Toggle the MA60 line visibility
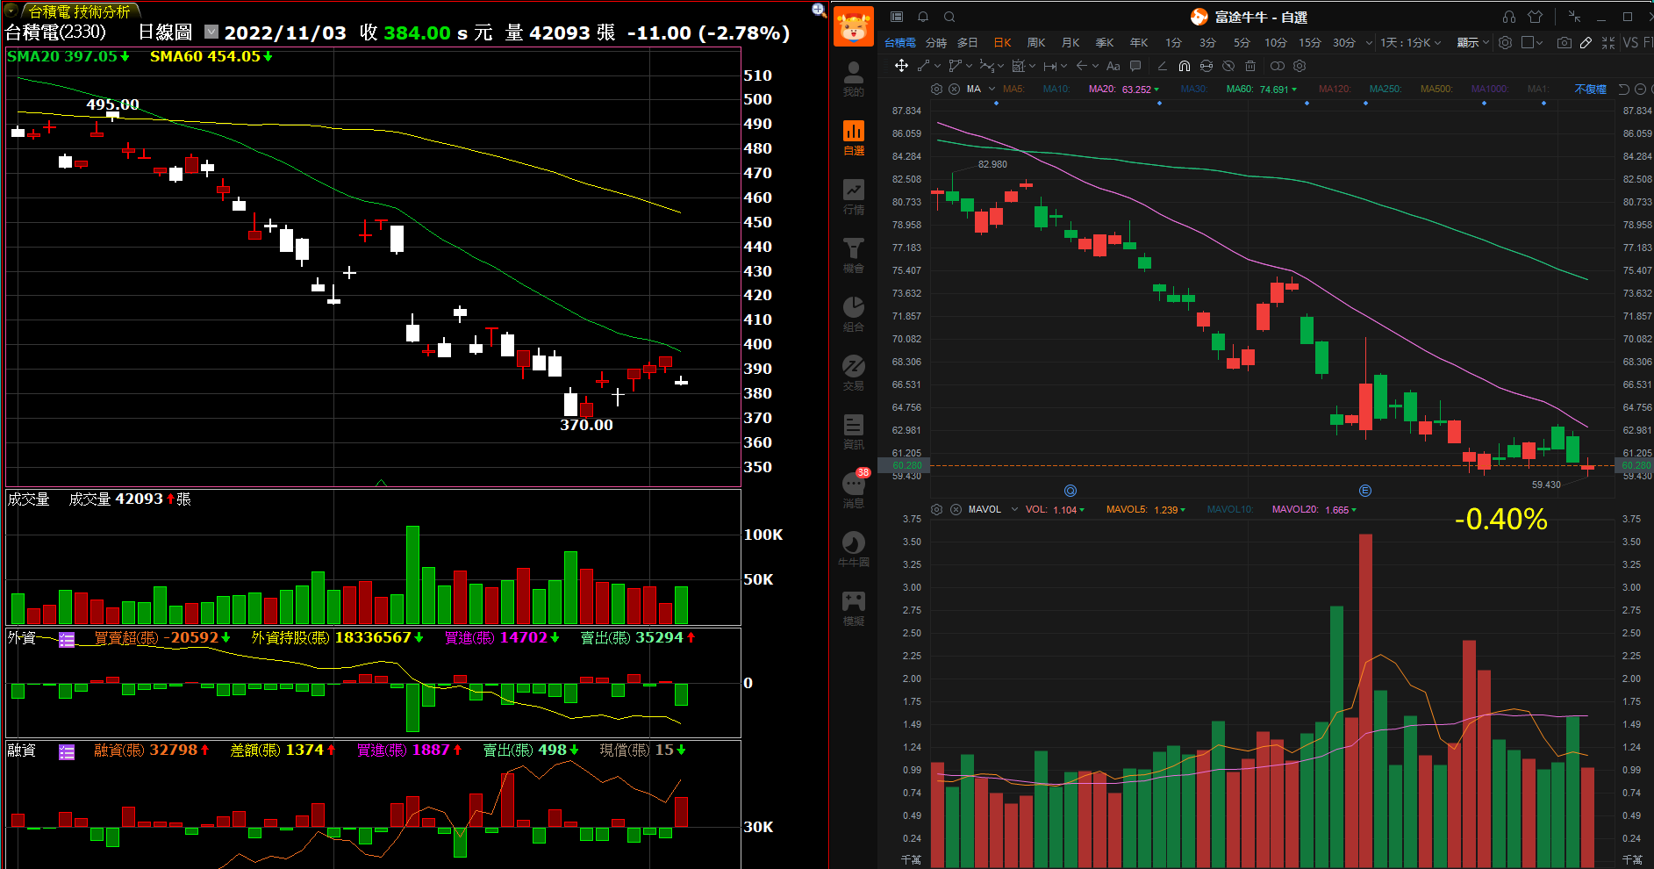Viewport: 1654px width, 869px height. tap(1240, 90)
